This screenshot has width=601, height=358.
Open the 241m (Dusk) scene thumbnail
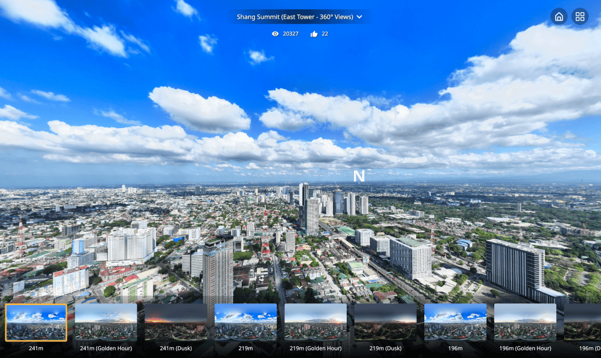[175, 322]
